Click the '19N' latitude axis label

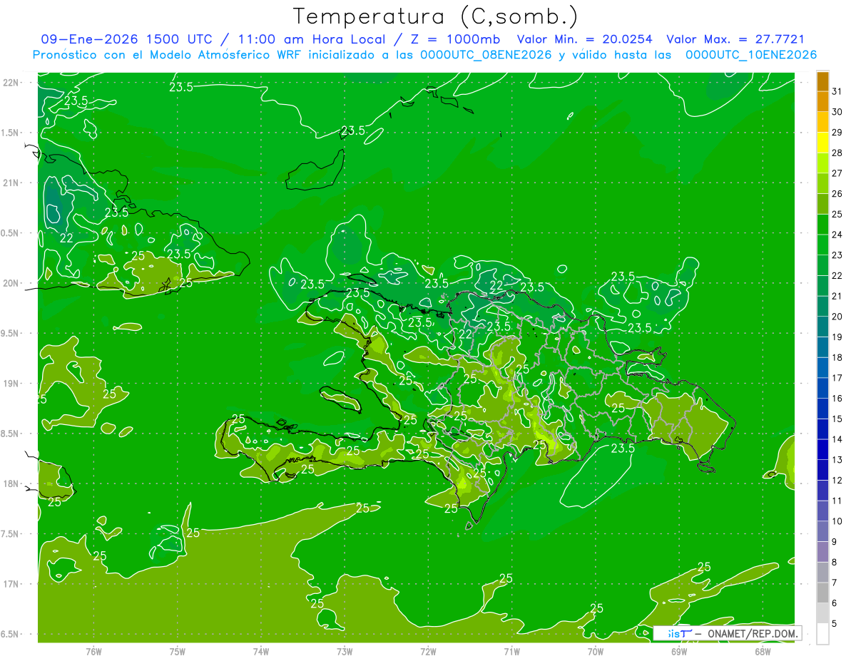[11, 384]
